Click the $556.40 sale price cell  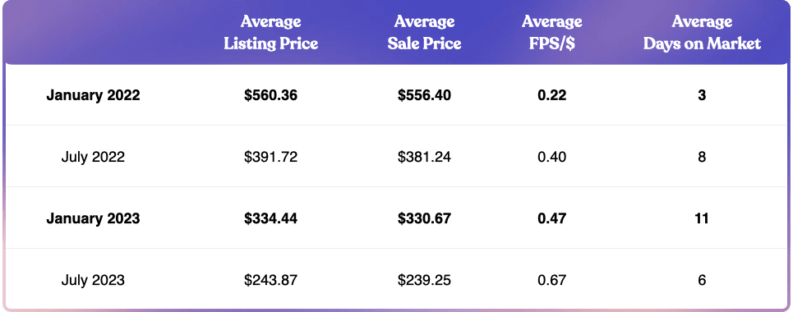coord(424,95)
